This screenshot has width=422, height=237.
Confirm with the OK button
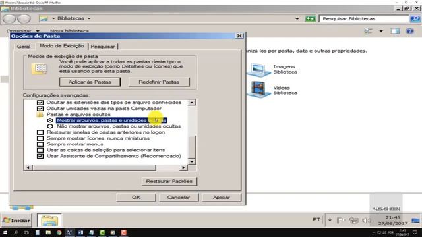[136, 197]
